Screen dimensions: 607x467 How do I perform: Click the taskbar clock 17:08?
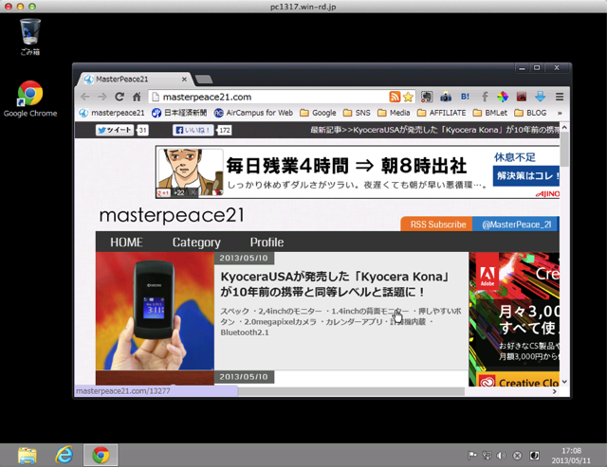(571, 451)
